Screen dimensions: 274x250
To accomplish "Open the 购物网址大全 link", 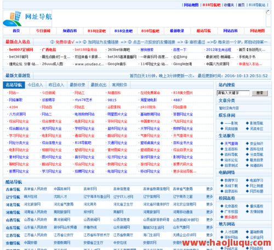I will [183, 129].
